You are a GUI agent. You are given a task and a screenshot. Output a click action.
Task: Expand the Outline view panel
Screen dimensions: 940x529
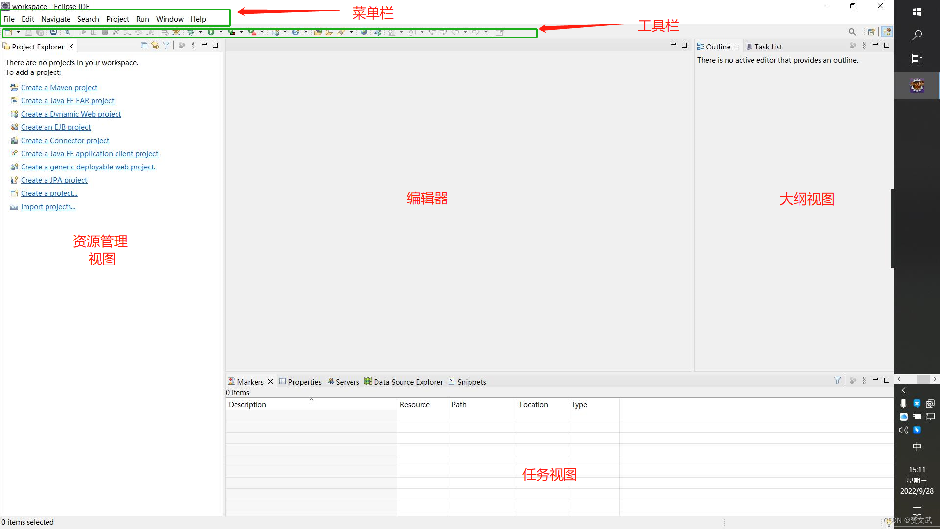tap(888, 45)
